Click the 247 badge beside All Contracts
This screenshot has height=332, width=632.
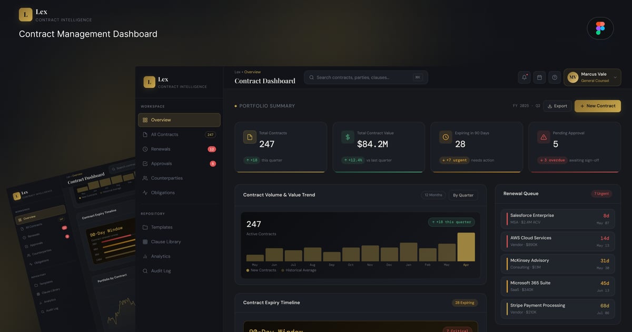(x=210, y=134)
